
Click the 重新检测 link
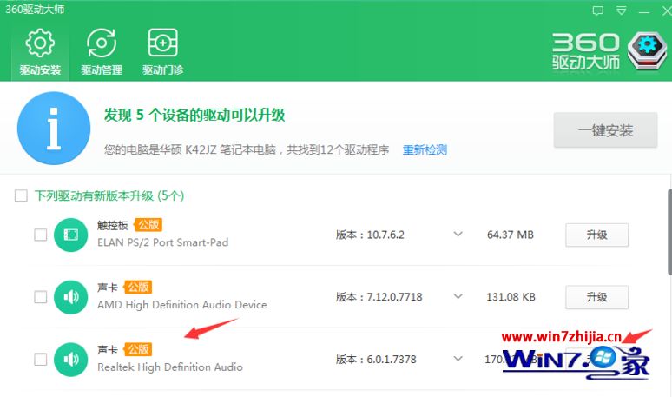(425, 149)
